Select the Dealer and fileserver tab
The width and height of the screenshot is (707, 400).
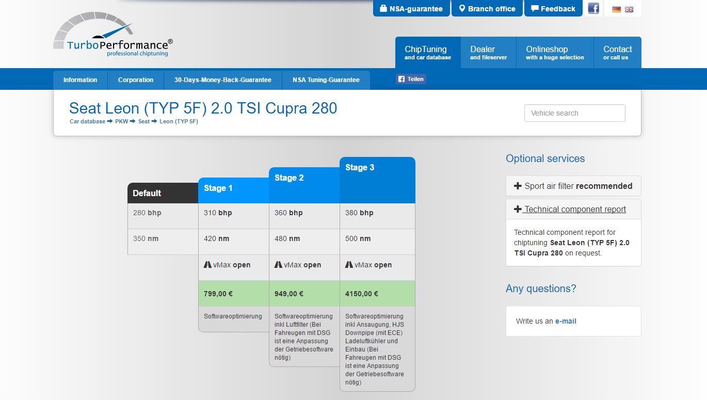[488, 53]
